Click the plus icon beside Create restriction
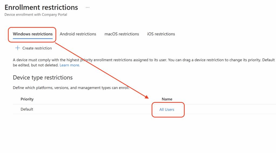This screenshot has height=153, width=276. [18, 48]
